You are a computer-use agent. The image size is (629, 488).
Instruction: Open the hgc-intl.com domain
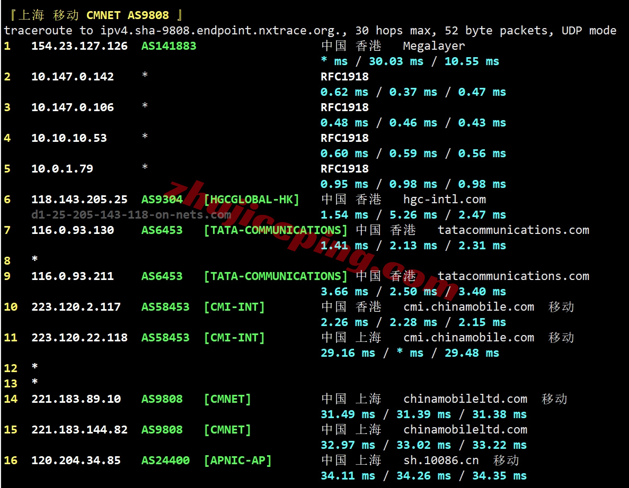tap(445, 200)
